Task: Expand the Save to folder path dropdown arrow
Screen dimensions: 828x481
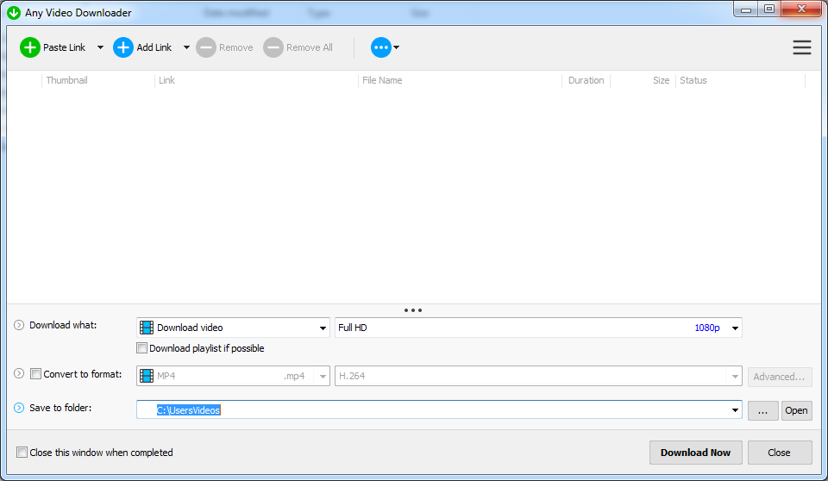Action: [x=735, y=410]
